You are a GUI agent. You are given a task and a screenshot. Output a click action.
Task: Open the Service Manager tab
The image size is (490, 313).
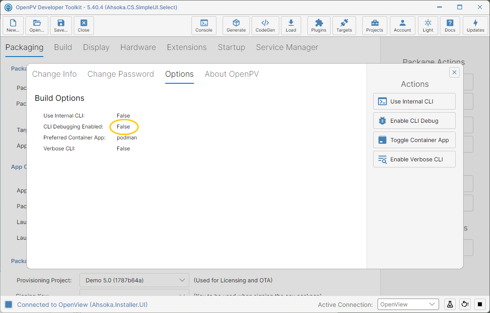coord(287,47)
